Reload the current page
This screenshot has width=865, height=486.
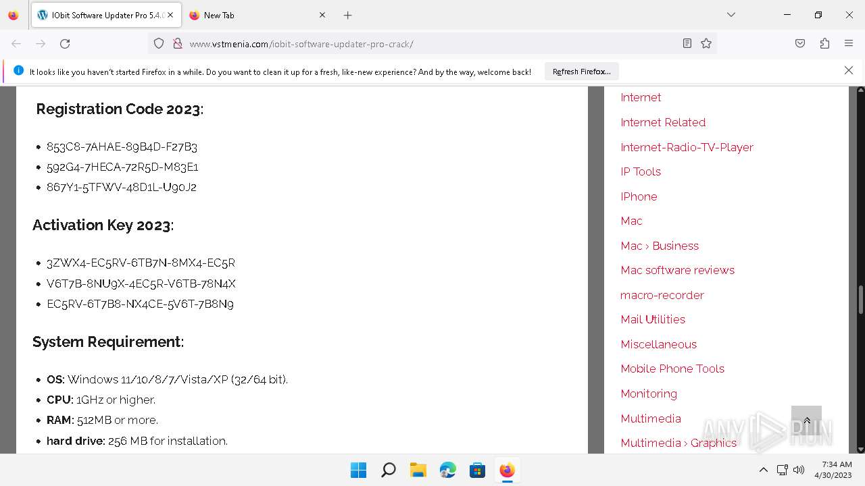click(65, 43)
